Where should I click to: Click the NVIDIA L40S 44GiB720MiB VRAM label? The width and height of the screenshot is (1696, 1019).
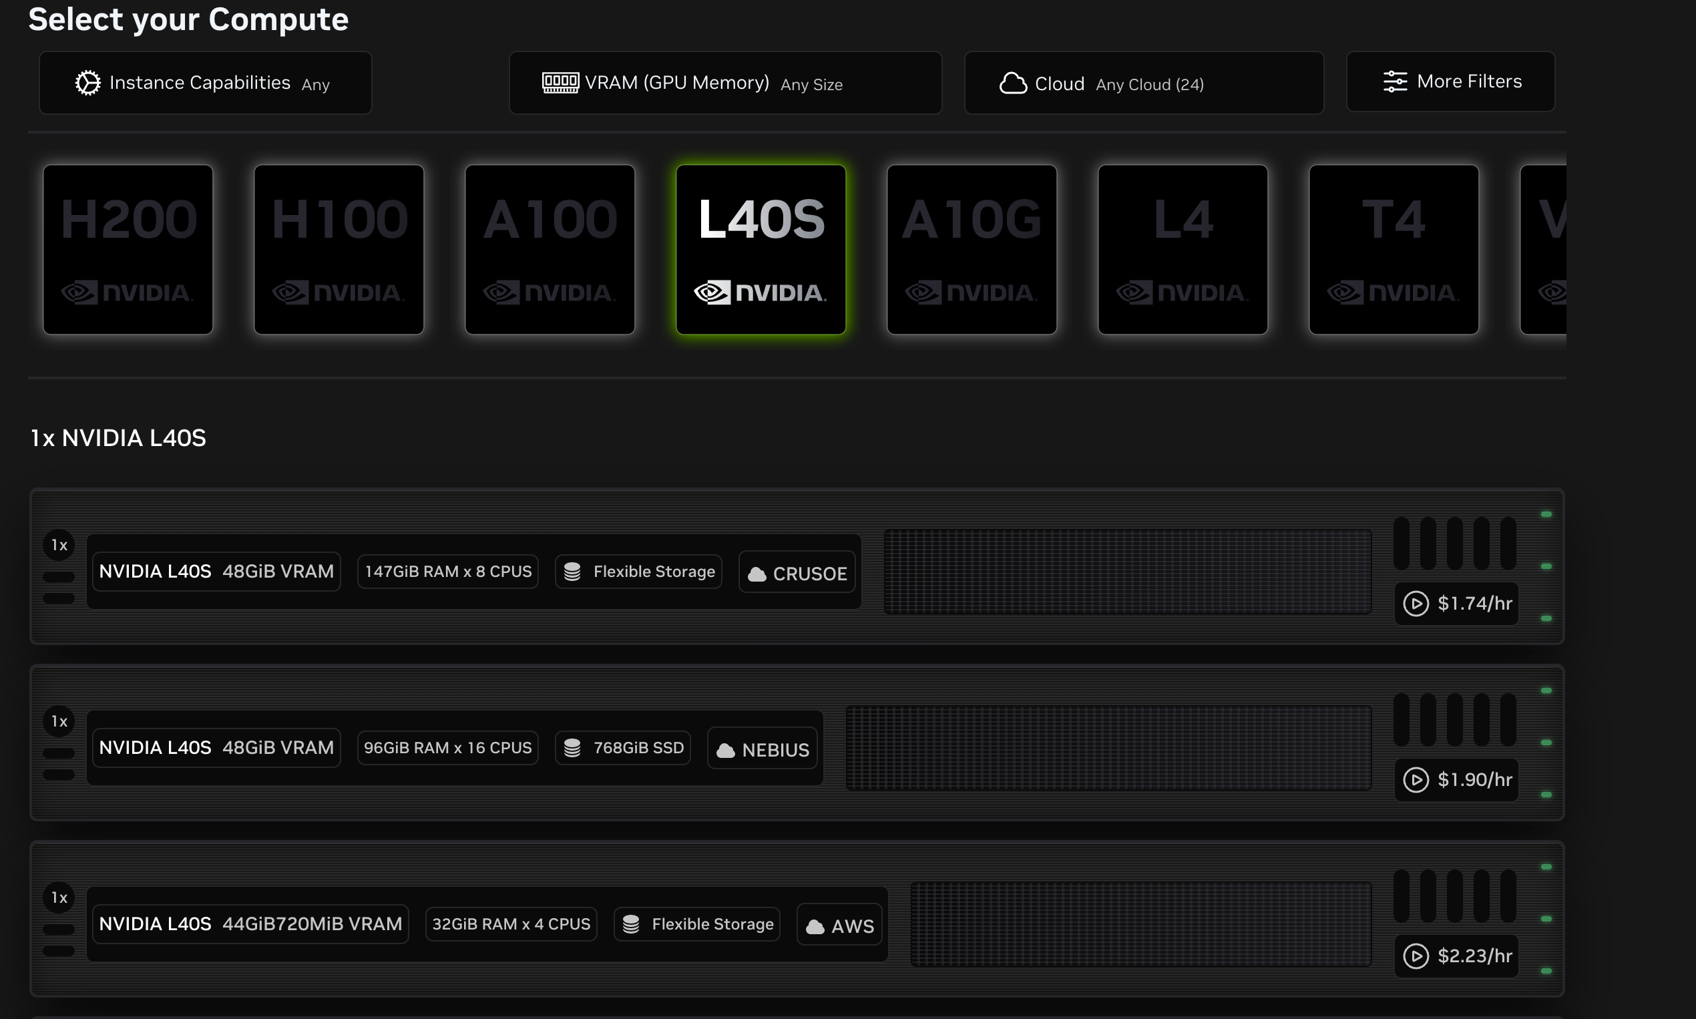pyautogui.click(x=250, y=924)
